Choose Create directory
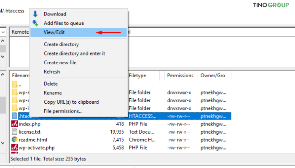Viewport: 295px width, 168px height. [x=62, y=45]
